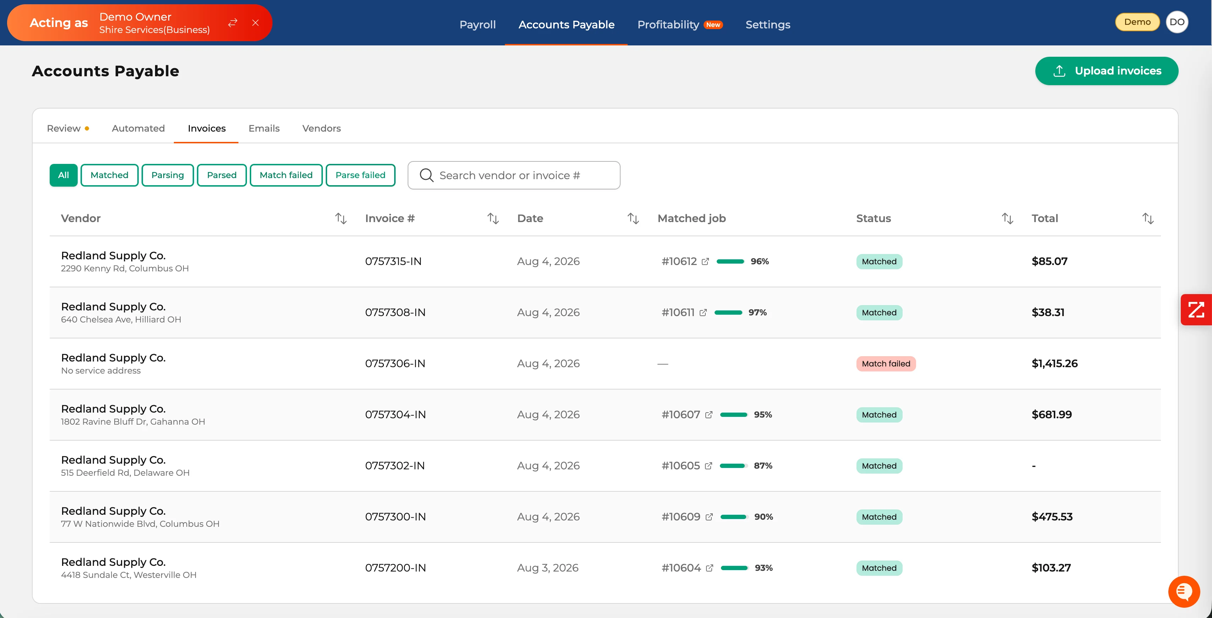1212x618 pixels.
Task: Click Redland Supply Co. at 640 Chelsea Ave
Action: tap(113, 307)
